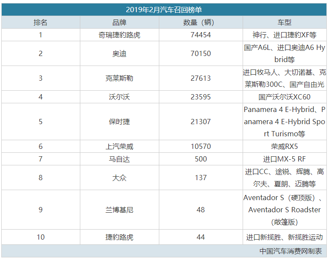Click the 数量（辆） column header
329x260 pixels.
coord(201,22)
